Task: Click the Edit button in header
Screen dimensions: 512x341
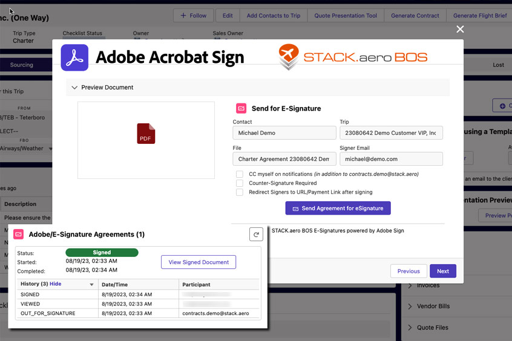Action: pos(228,16)
